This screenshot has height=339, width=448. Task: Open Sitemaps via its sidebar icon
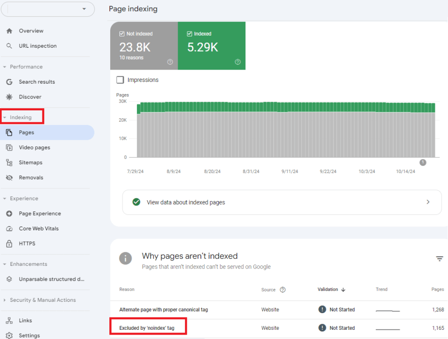[x=9, y=162]
